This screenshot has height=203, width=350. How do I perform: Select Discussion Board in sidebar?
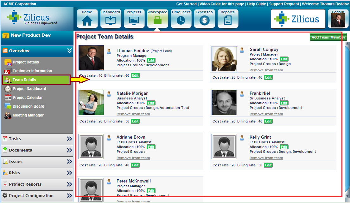click(x=28, y=106)
